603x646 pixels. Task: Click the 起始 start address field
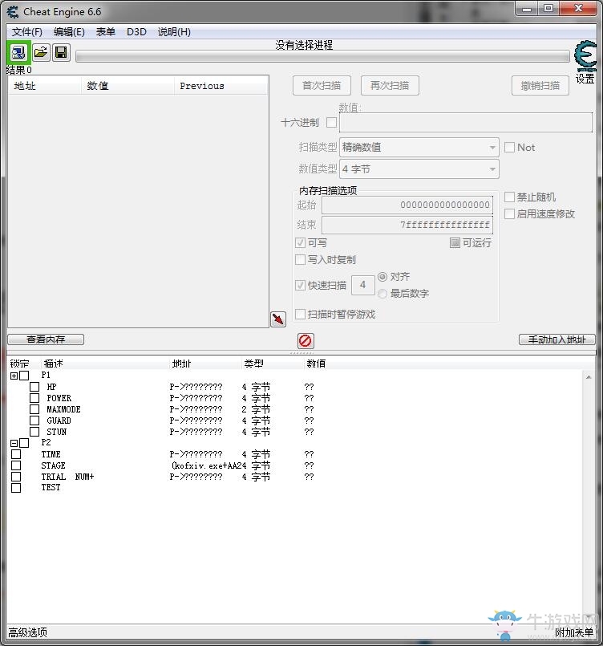coord(407,205)
